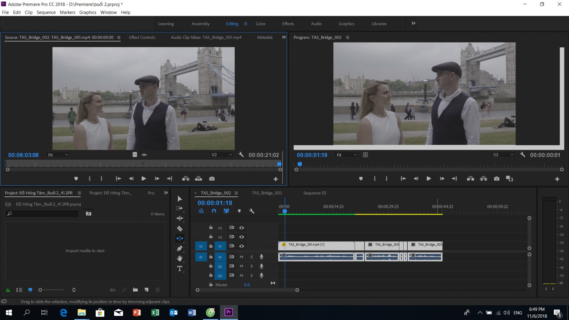Toggle linked selection in timeline
This screenshot has height=320, width=569.
click(x=226, y=211)
